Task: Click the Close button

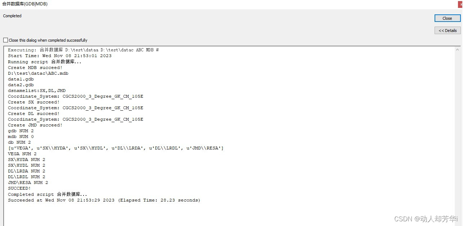Action: [447, 18]
